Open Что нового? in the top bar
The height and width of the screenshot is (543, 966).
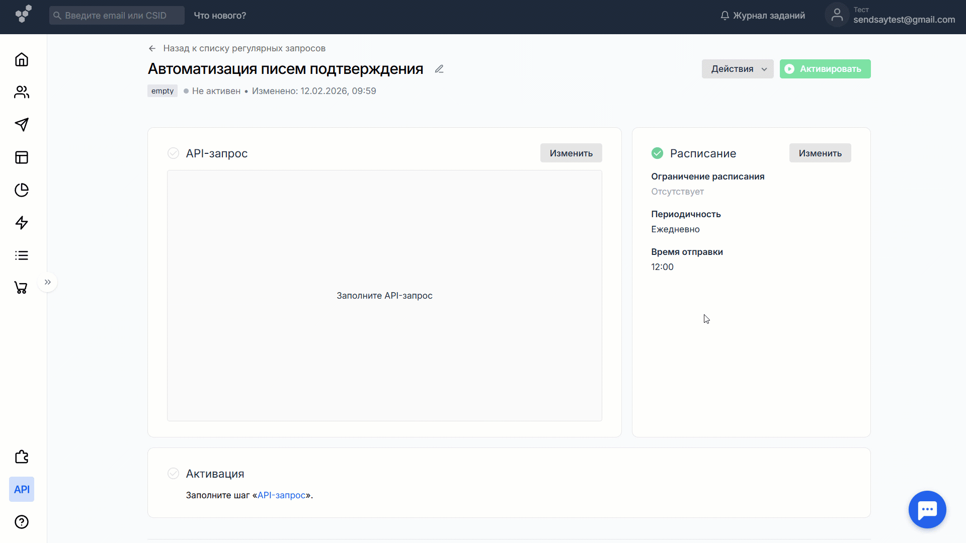(219, 16)
